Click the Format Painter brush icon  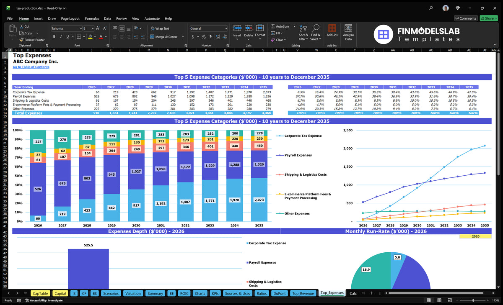pyautogui.click(x=21, y=40)
